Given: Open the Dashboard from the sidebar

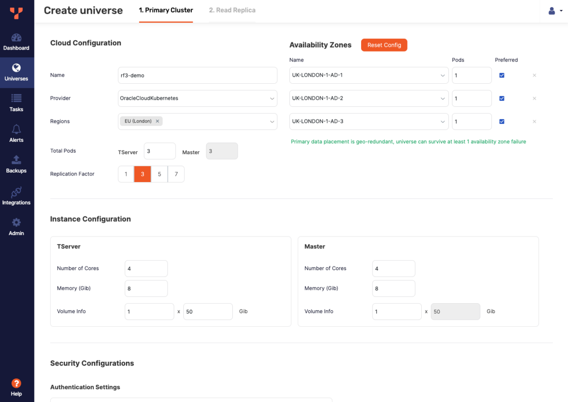Looking at the screenshot, I should point(17,42).
